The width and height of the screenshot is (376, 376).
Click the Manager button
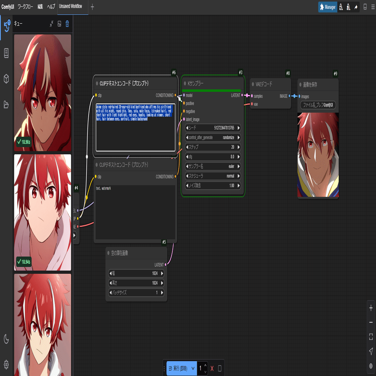[x=327, y=7]
